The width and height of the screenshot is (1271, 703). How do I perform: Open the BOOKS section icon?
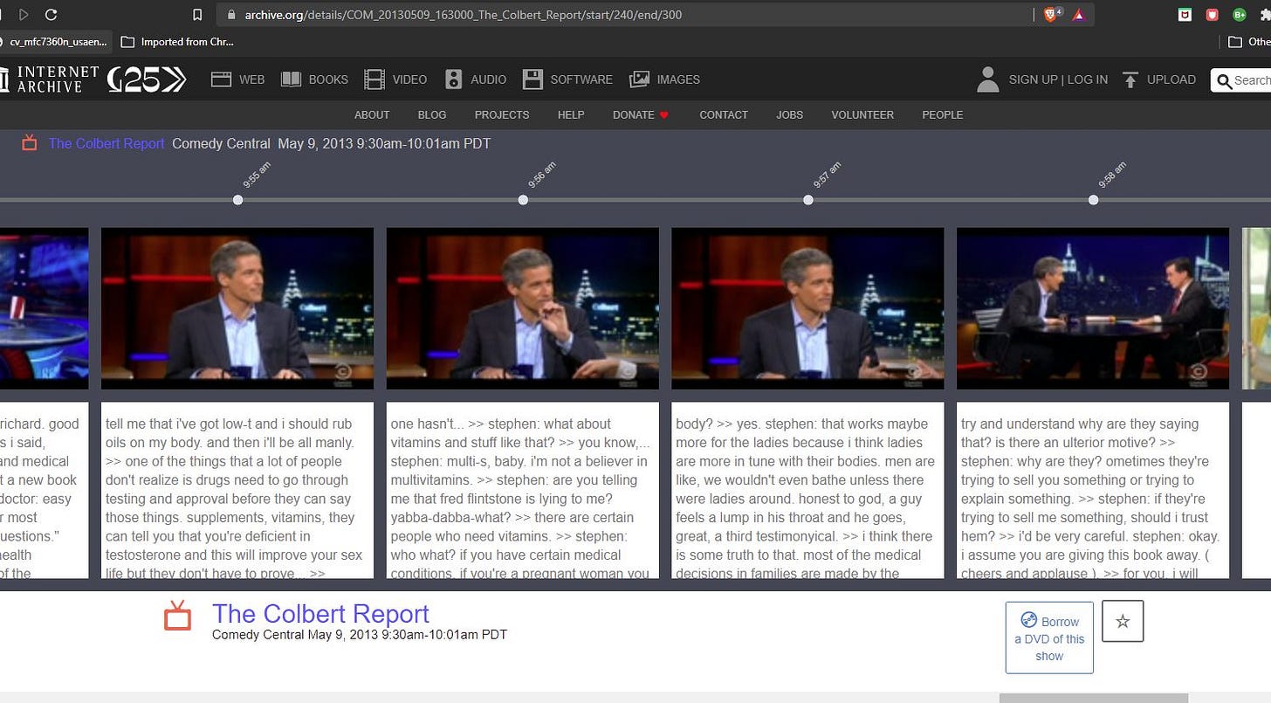[291, 79]
